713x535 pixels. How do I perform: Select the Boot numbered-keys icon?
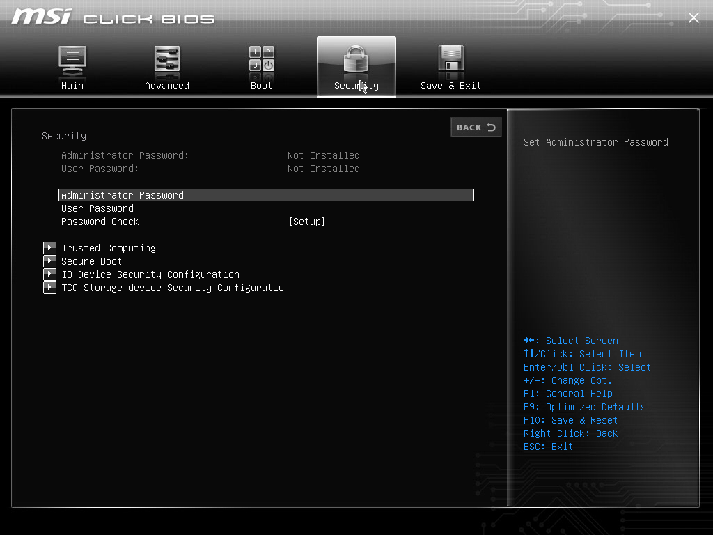262,59
